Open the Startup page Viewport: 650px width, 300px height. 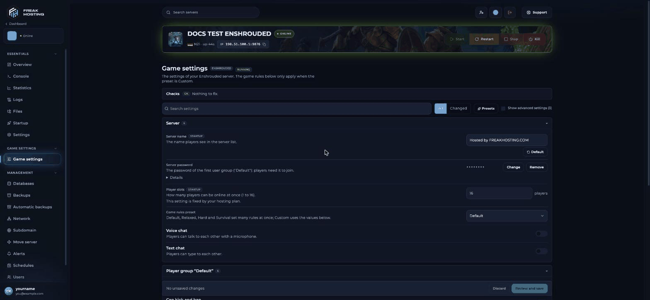click(20, 123)
